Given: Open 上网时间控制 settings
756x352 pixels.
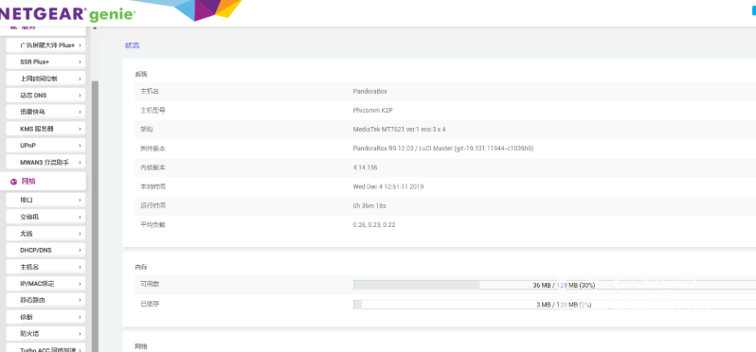Looking at the screenshot, I should tap(45, 79).
